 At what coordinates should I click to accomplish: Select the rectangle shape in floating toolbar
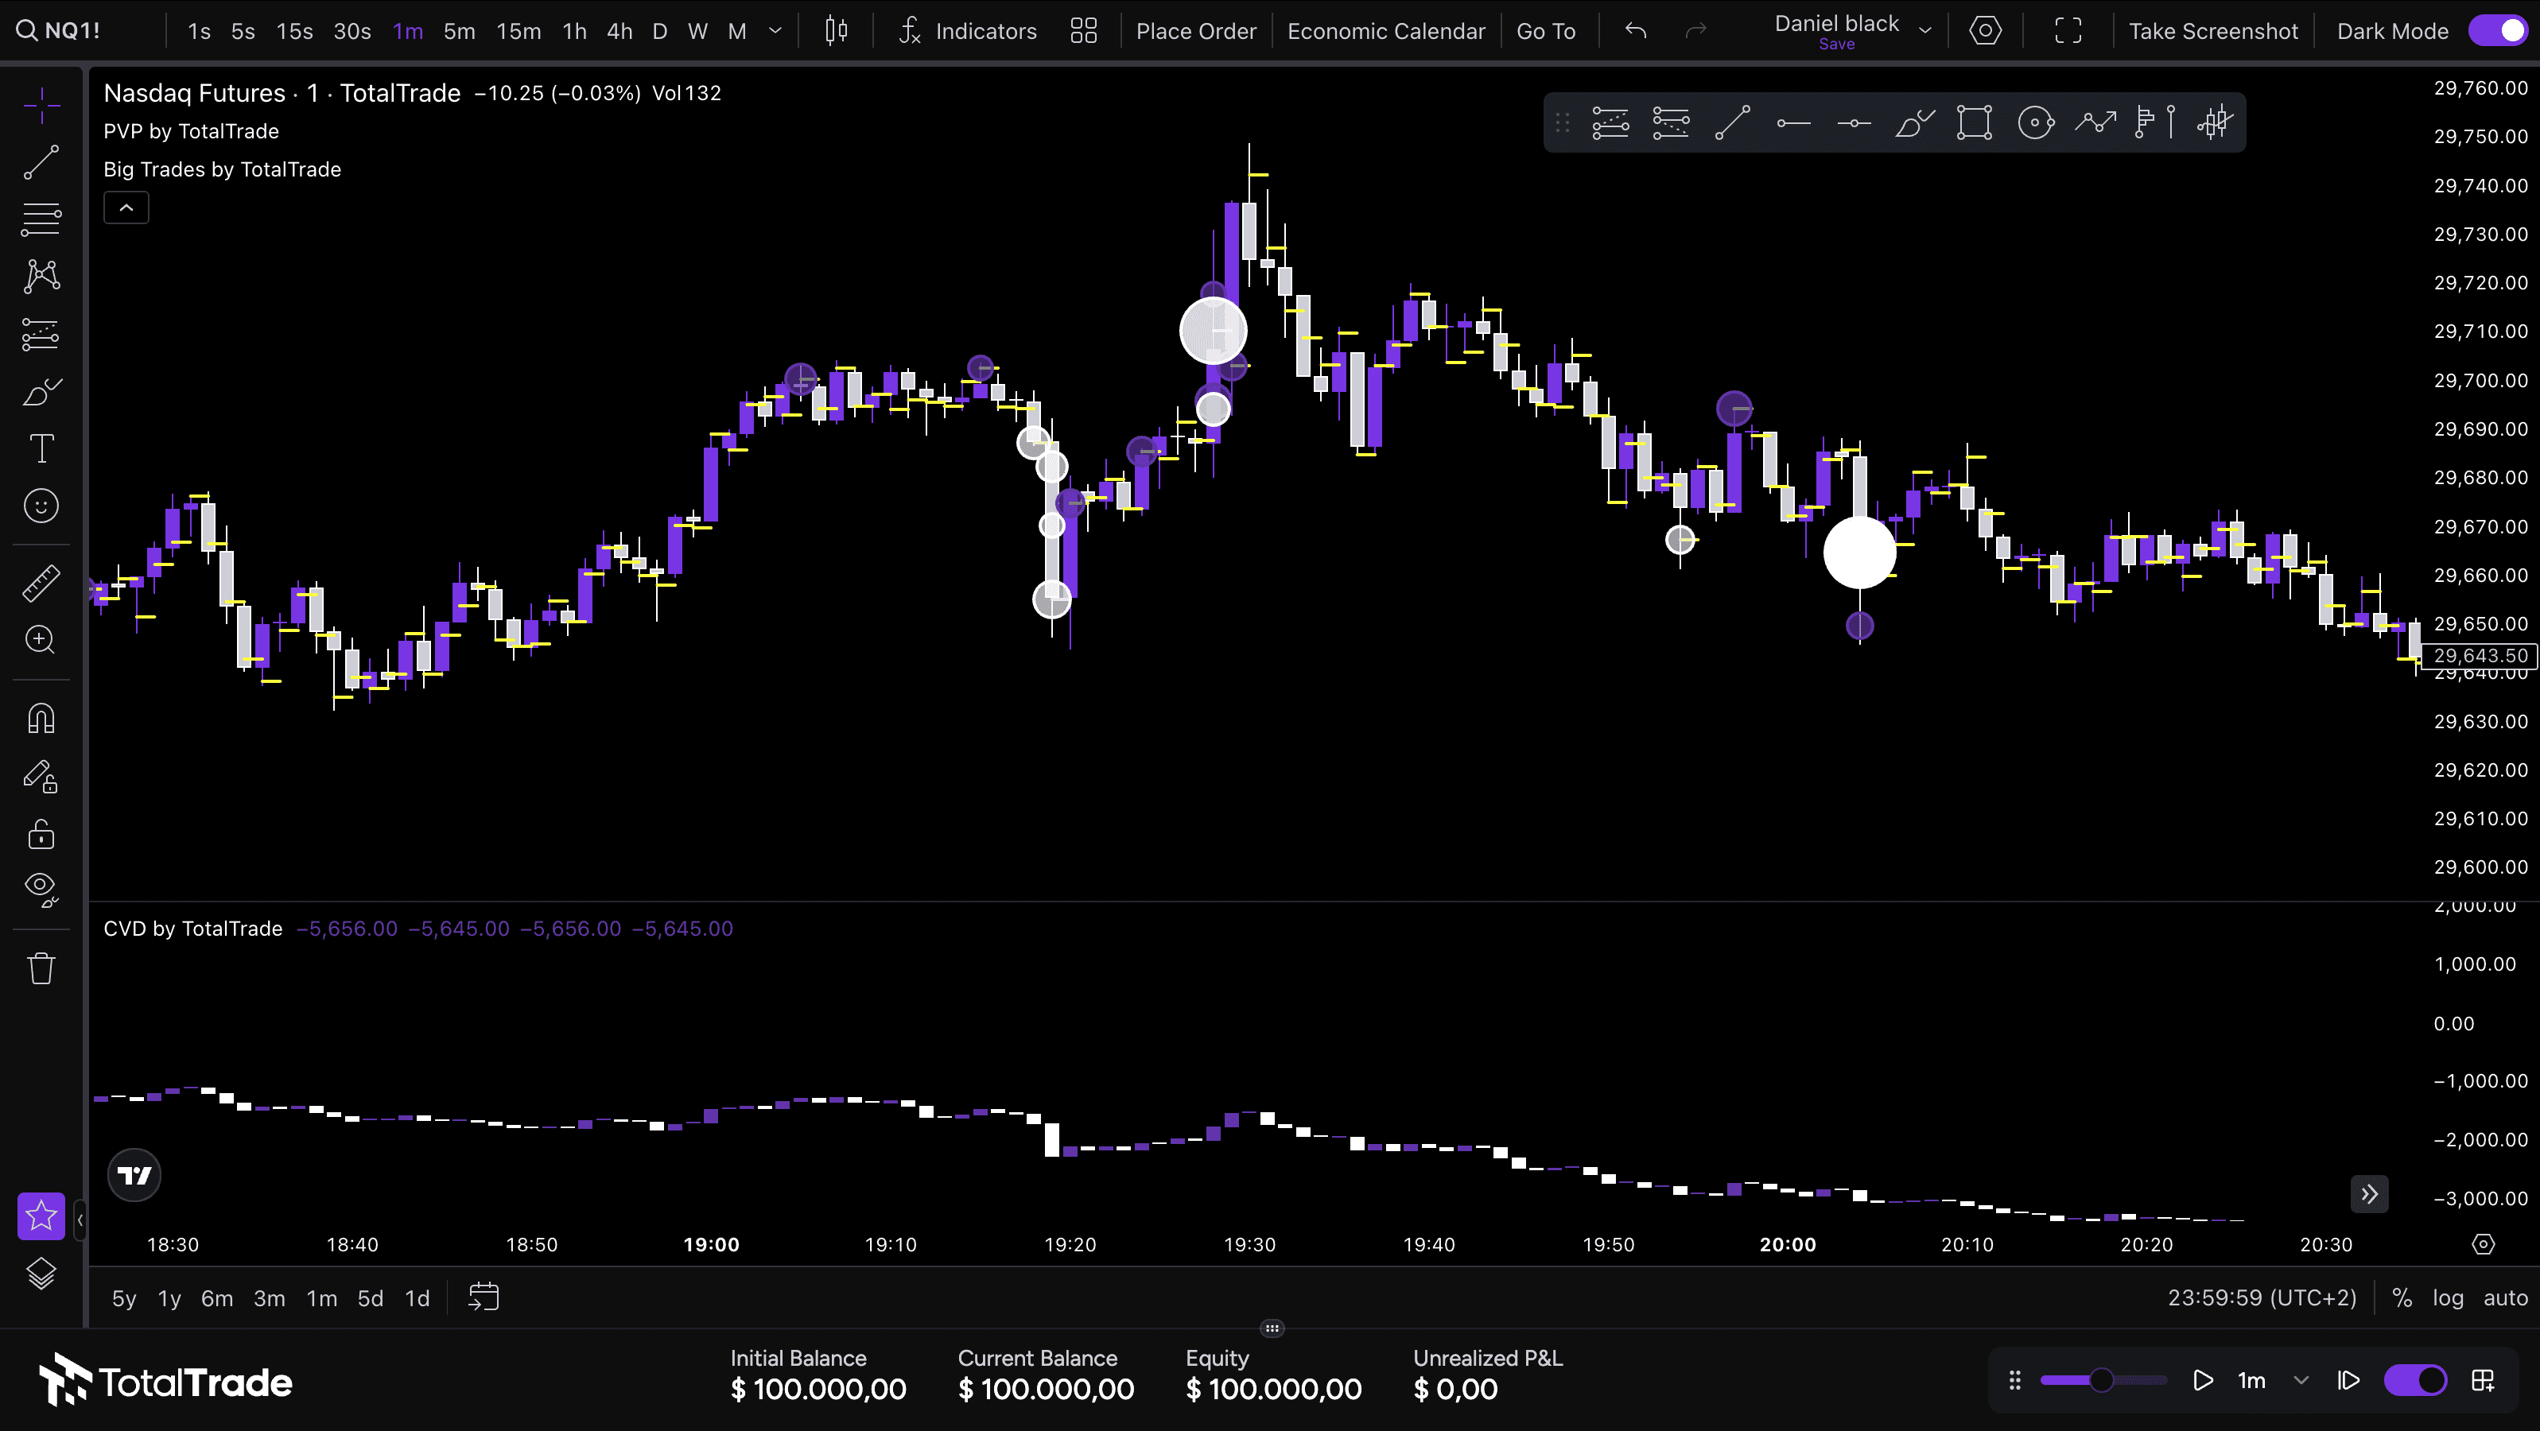[x=1974, y=123]
